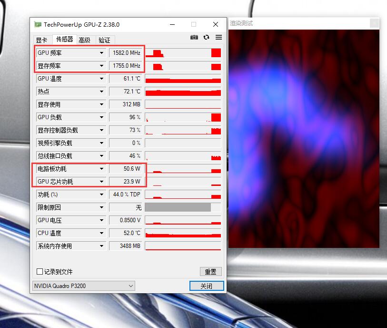Click the 23.9 W chip power value
This screenshot has width=387, height=328.
(125, 182)
